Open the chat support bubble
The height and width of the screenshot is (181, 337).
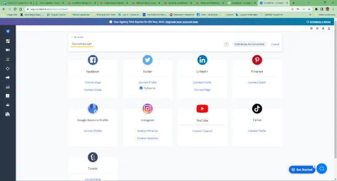coord(321,169)
